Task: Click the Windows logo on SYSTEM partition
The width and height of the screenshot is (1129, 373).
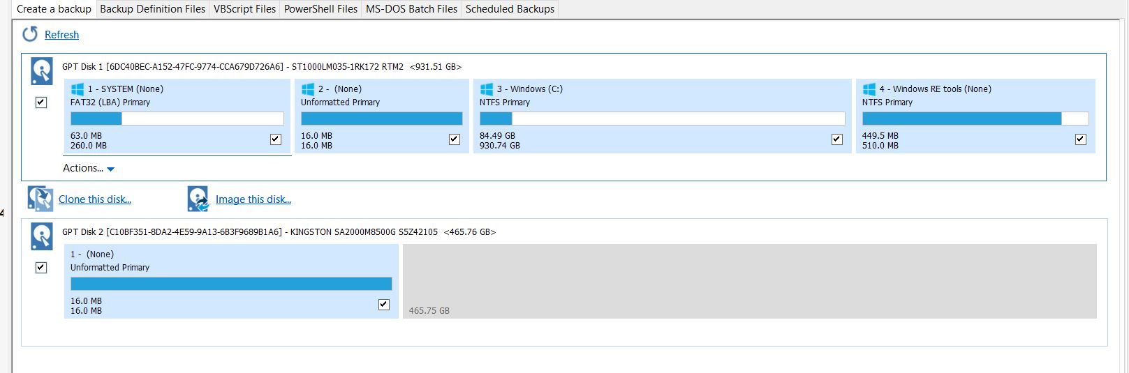Action: coord(78,89)
